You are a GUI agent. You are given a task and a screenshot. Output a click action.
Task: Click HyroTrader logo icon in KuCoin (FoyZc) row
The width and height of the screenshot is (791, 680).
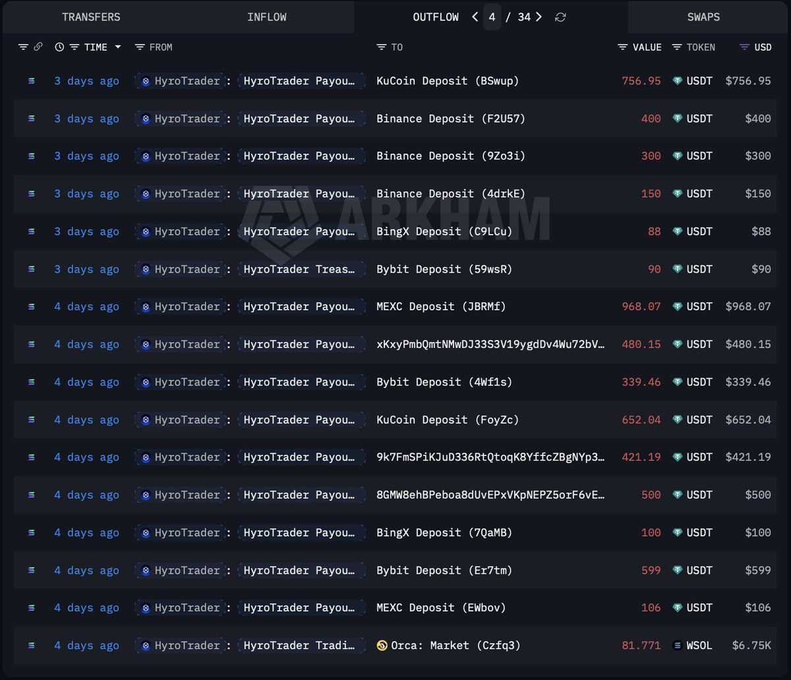coord(146,420)
